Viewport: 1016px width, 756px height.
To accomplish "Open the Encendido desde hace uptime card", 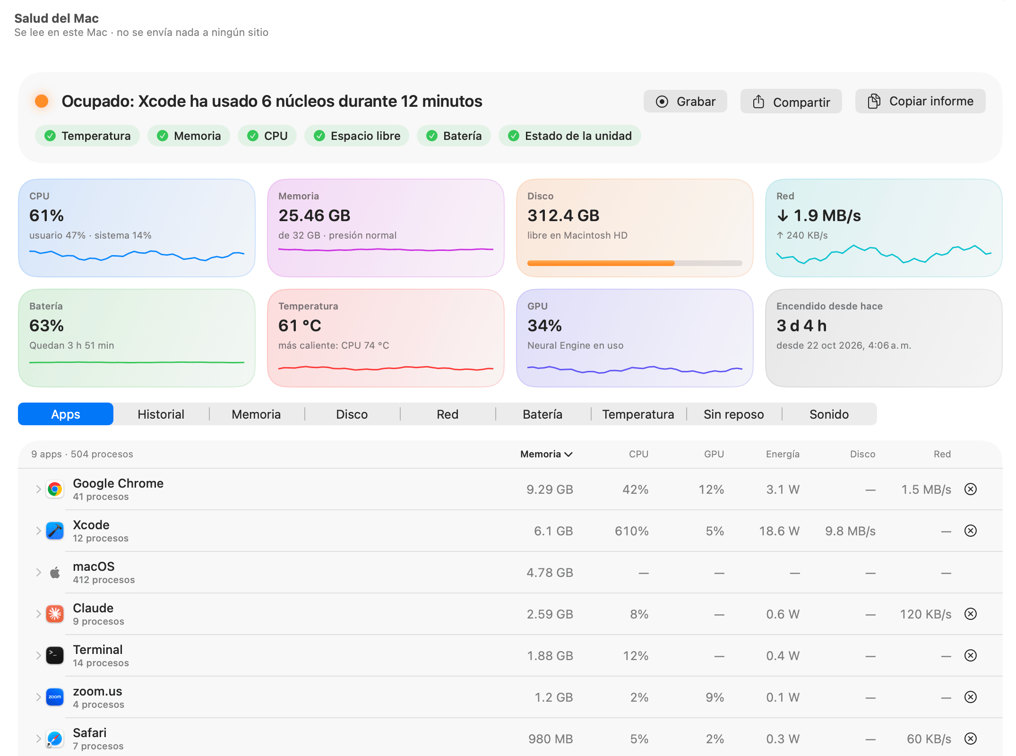I will click(884, 338).
